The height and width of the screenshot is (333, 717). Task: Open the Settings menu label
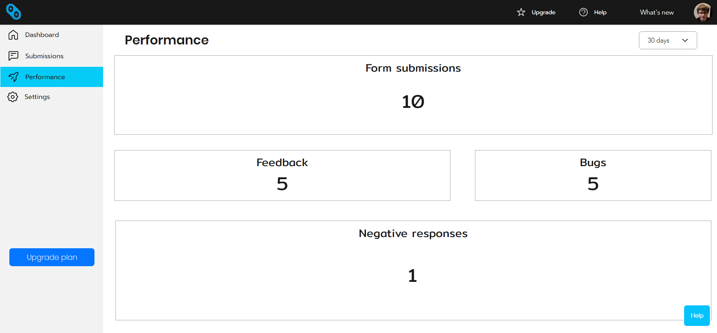click(x=37, y=97)
